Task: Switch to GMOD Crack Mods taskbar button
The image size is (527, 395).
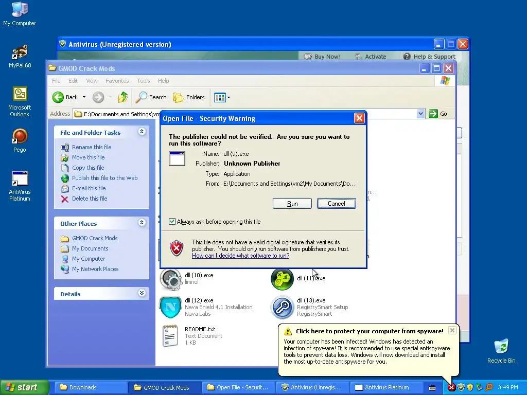Action: pyautogui.click(x=165, y=387)
